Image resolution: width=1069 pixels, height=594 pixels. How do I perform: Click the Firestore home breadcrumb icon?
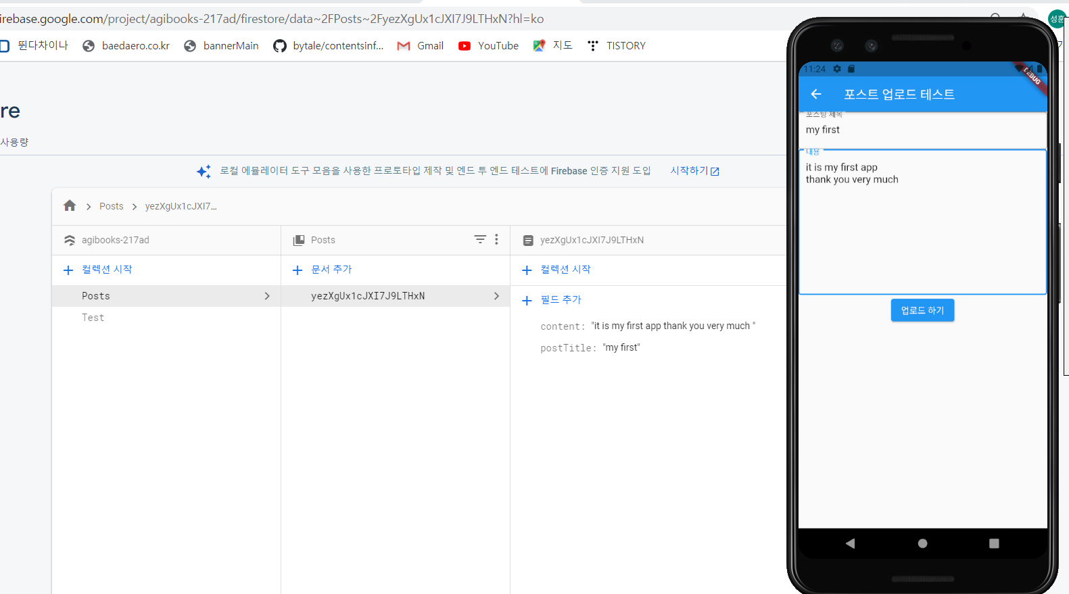pyautogui.click(x=70, y=205)
